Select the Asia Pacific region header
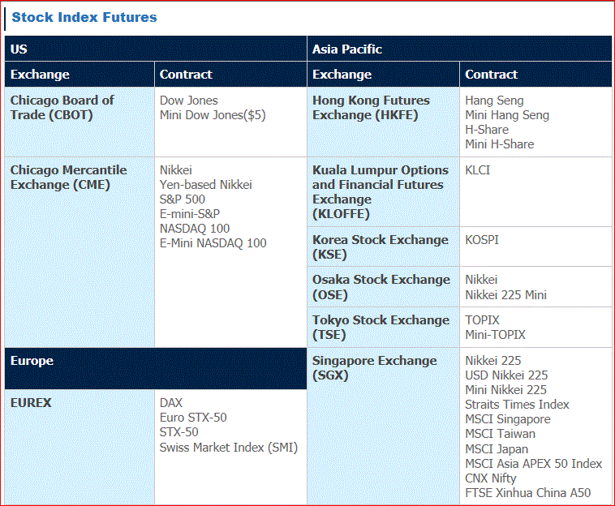Screen dimensions: 615x506 pyautogui.click(x=459, y=49)
